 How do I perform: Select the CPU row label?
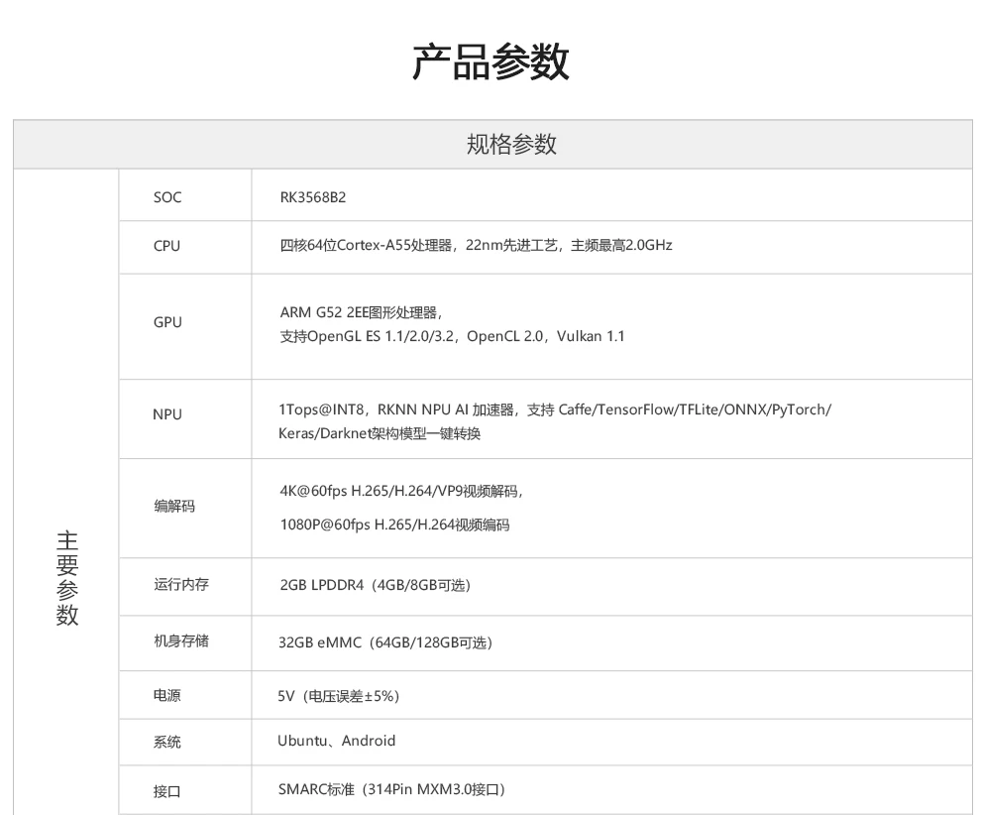click(166, 246)
